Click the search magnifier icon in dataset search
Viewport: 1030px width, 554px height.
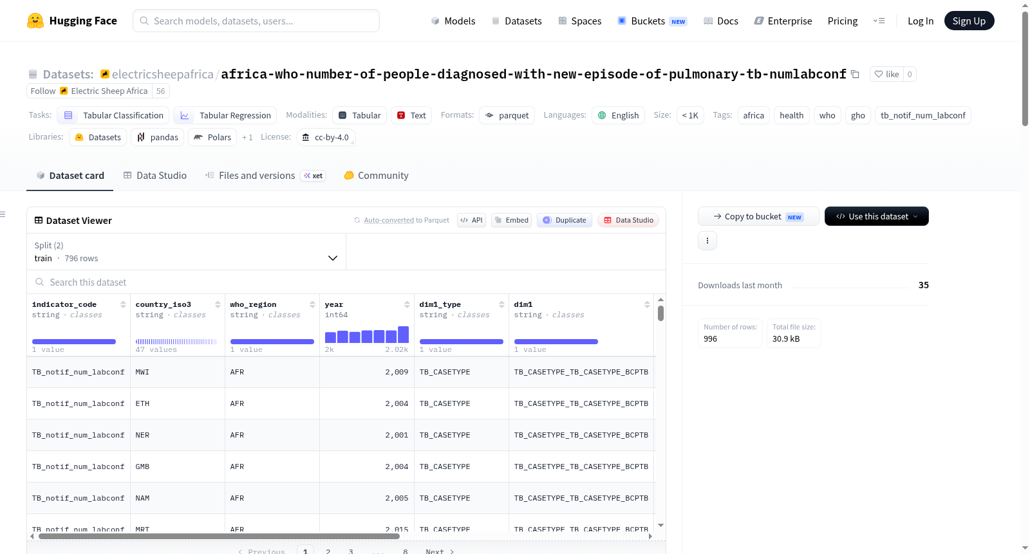[x=40, y=282]
